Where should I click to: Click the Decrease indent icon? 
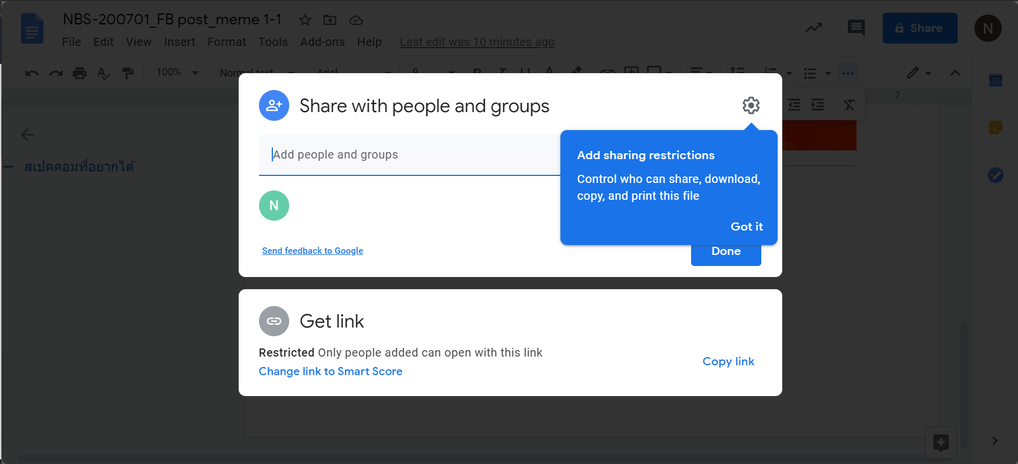(x=794, y=105)
